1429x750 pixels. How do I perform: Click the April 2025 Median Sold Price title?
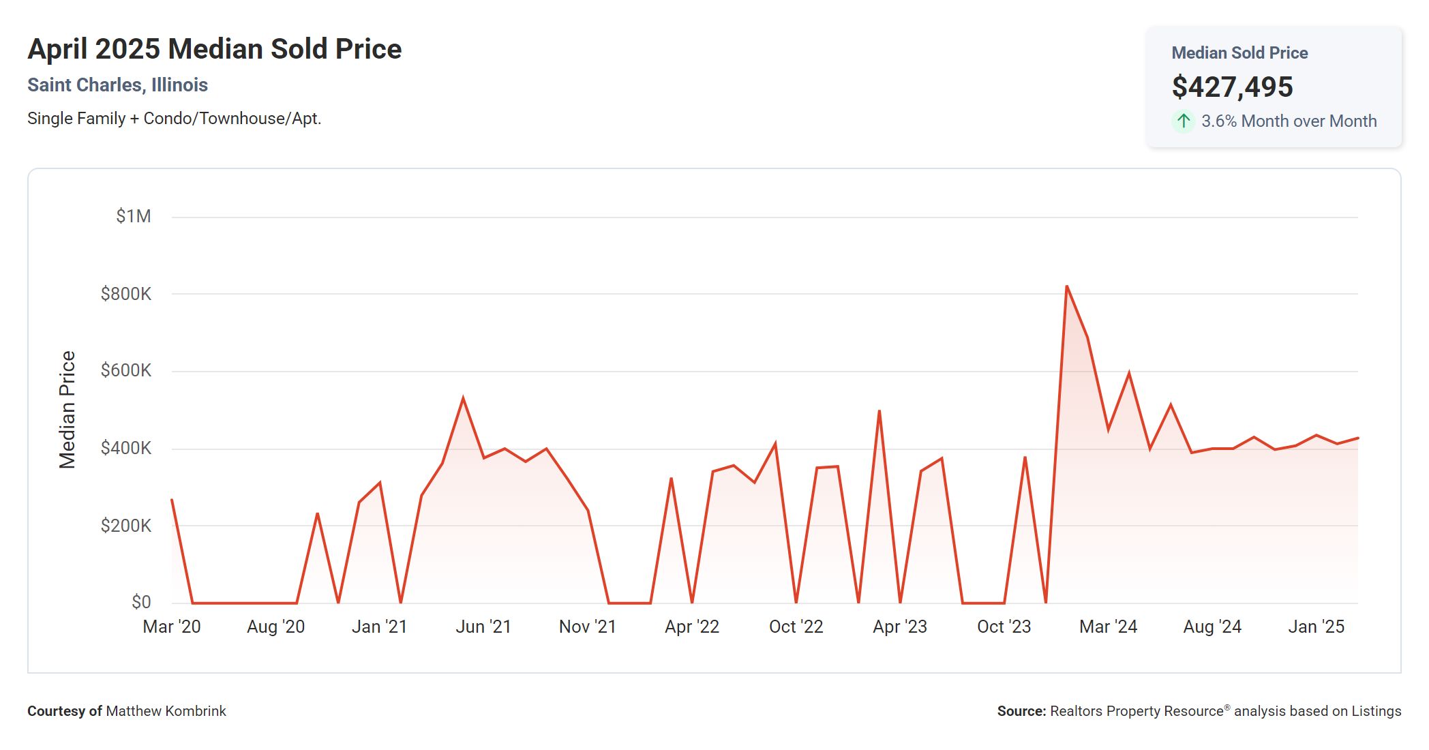click(214, 49)
